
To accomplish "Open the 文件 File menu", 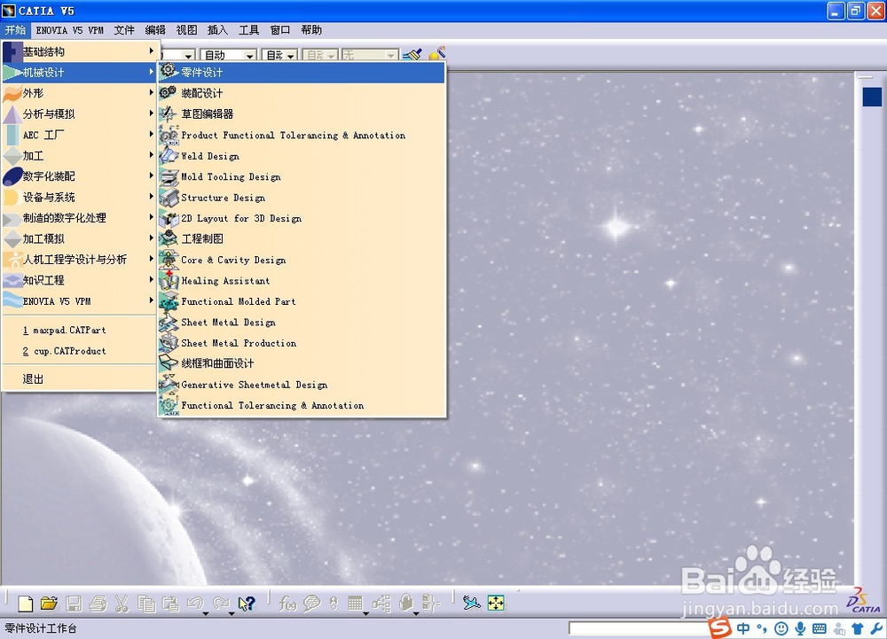I will click(x=124, y=30).
